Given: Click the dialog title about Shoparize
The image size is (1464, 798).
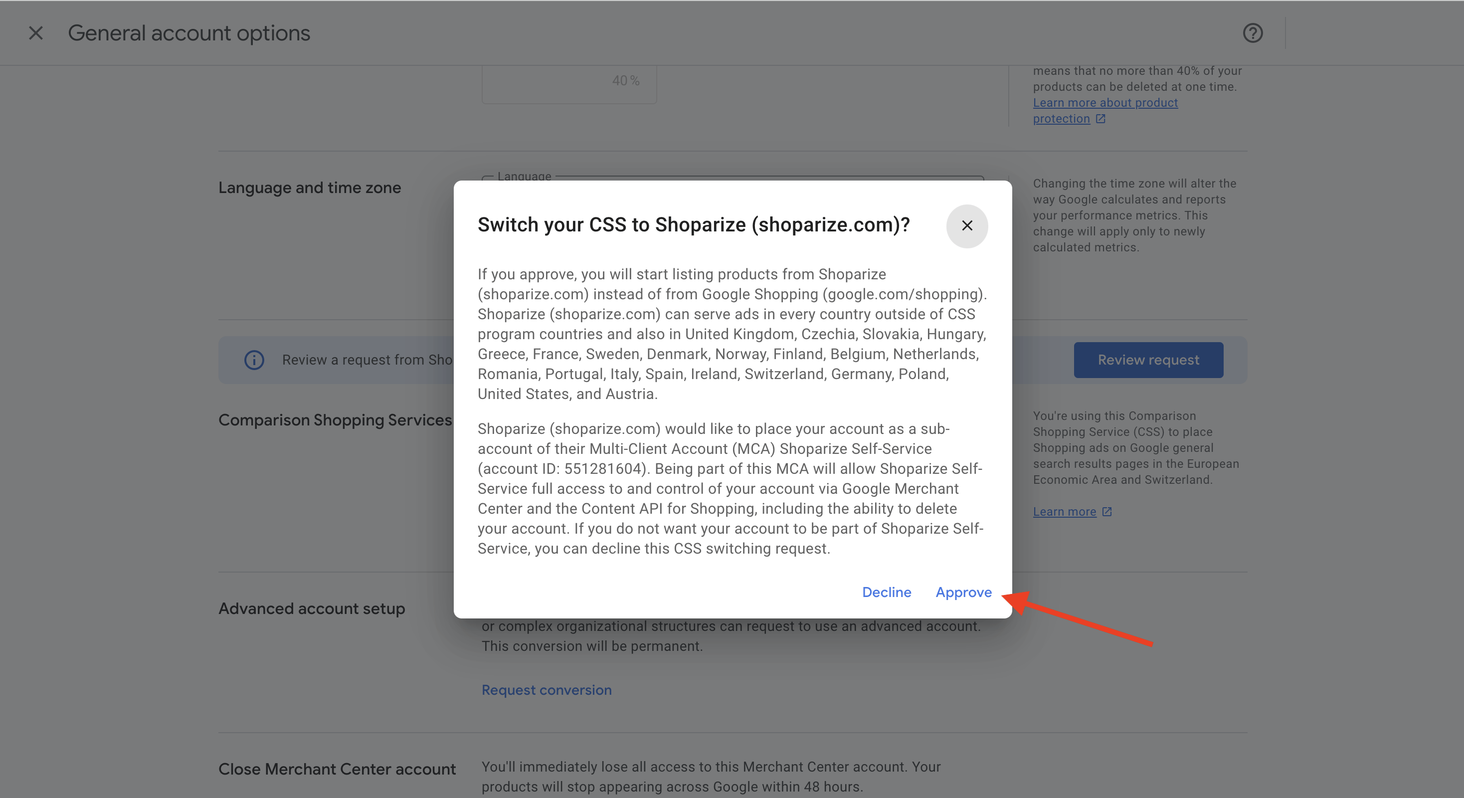Looking at the screenshot, I should point(693,224).
